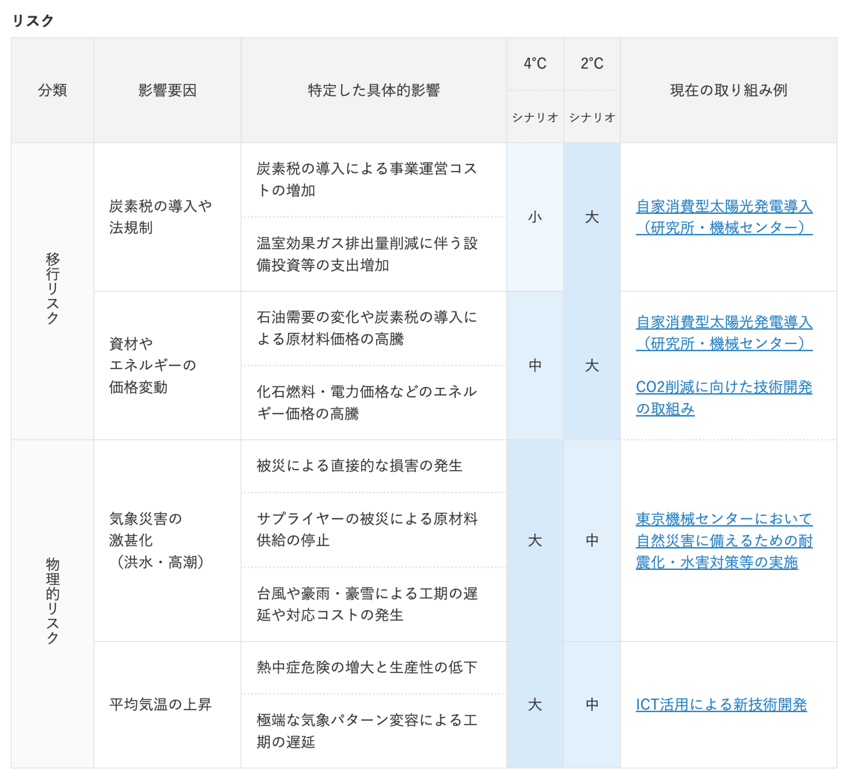The height and width of the screenshot is (779, 849).
Task: Select the 物理的リスク category cell
Action: coord(53,601)
